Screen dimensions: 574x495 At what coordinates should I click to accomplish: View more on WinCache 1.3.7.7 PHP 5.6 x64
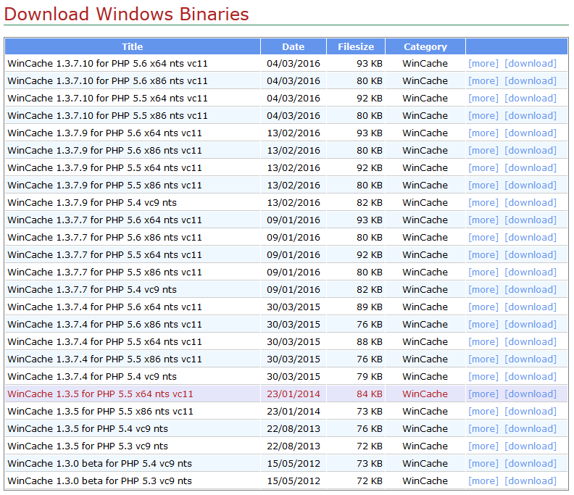pos(483,220)
